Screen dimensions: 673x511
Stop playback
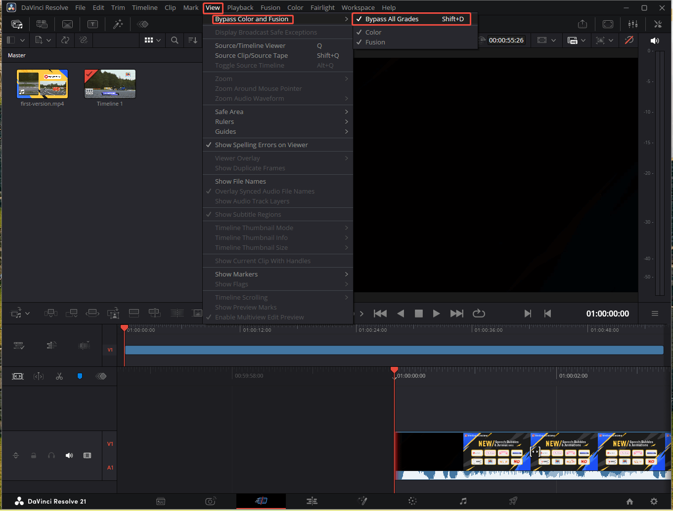tap(419, 314)
